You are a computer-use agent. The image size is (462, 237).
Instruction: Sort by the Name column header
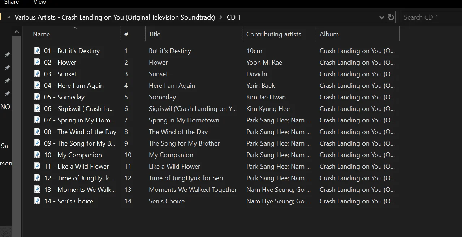41,34
